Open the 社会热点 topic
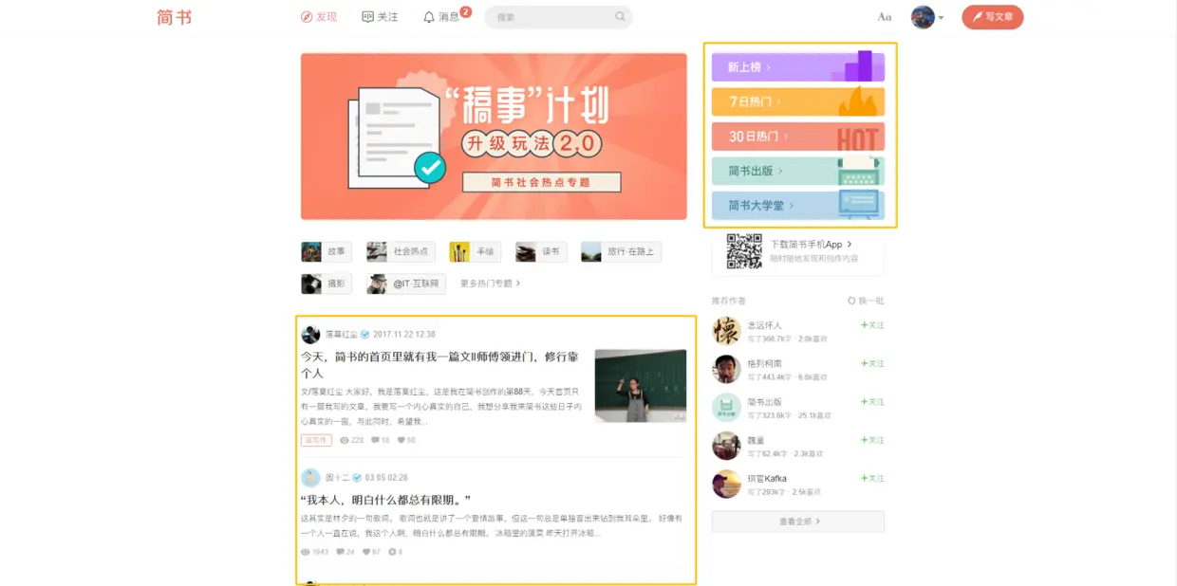Image resolution: width=1177 pixels, height=586 pixels. tap(402, 251)
